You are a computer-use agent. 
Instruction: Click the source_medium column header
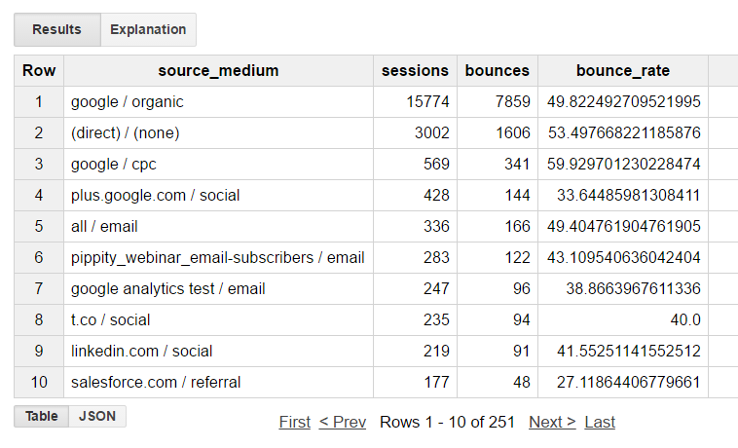218,70
